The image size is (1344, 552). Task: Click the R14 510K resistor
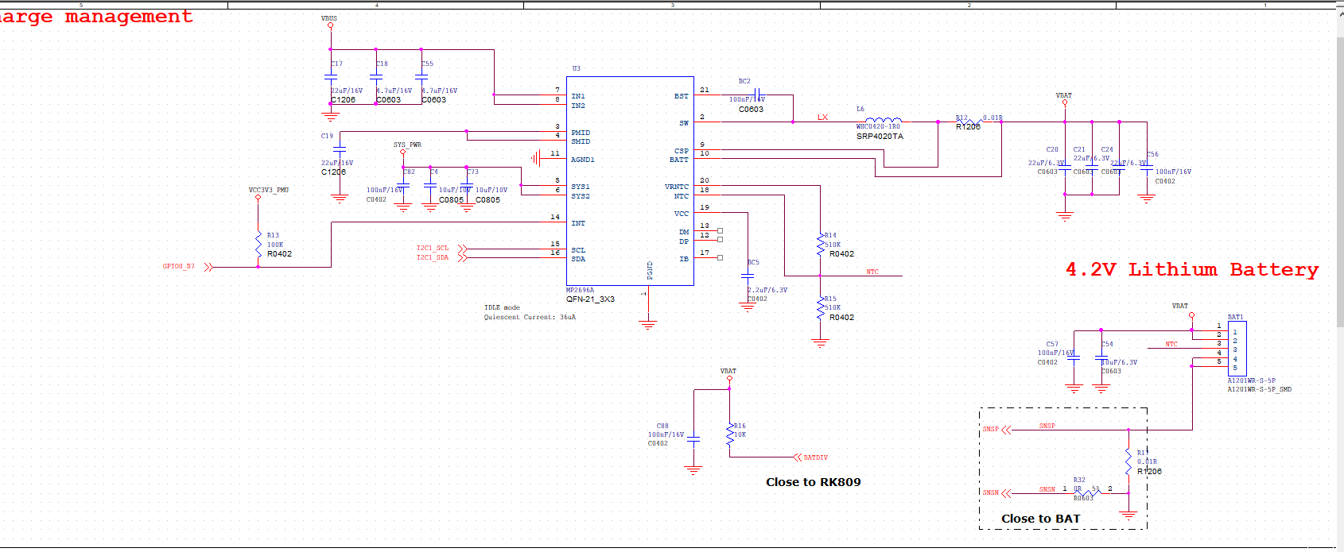pos(820,245)
